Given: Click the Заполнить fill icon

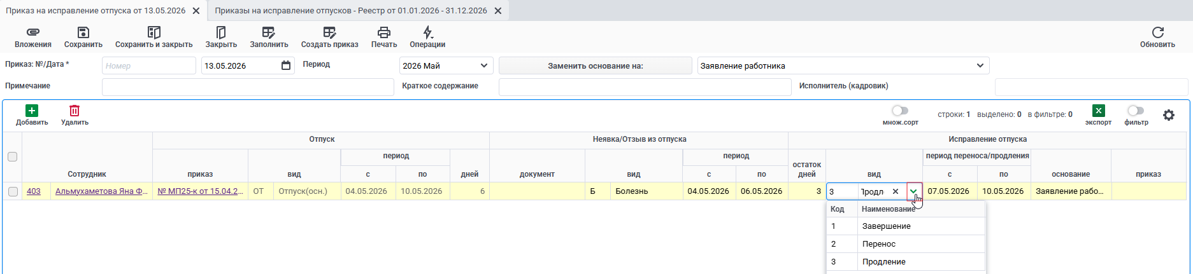Looking at the screenshot, I should click(x=269, y=32).
